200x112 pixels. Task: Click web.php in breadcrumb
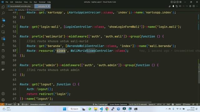[x=21, y=10]
